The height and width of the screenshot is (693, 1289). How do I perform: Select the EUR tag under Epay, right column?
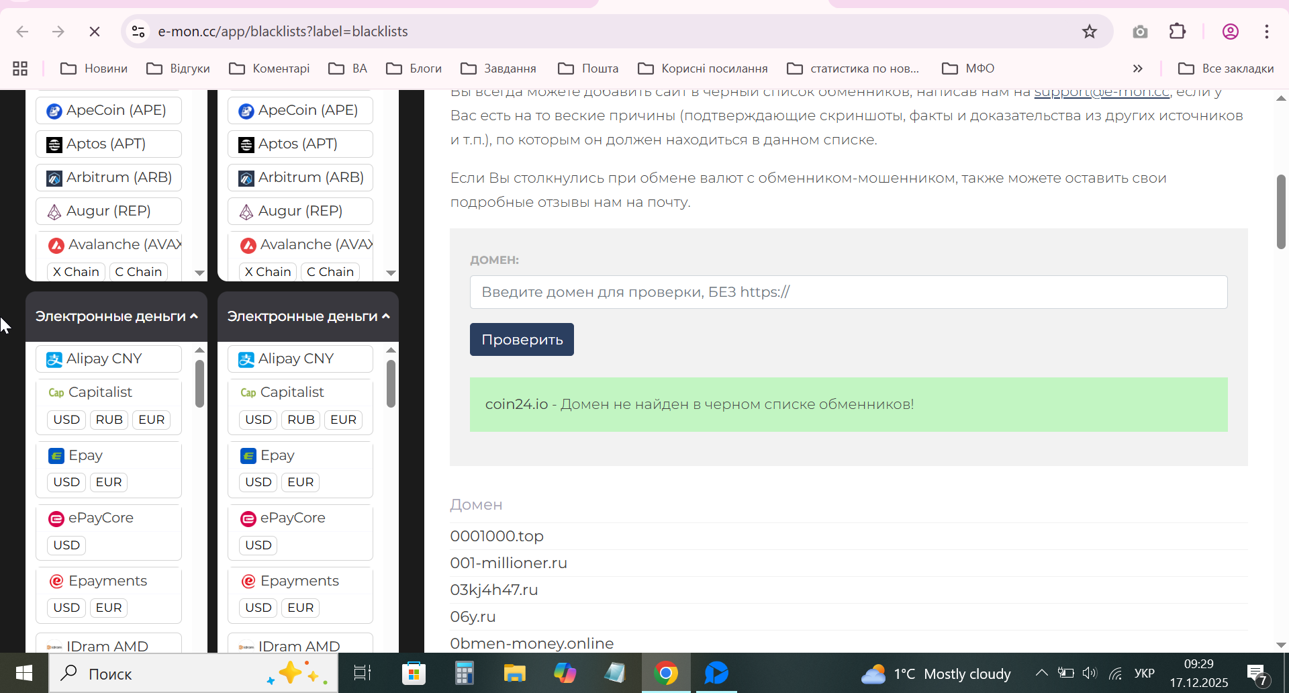click(300, 482)
